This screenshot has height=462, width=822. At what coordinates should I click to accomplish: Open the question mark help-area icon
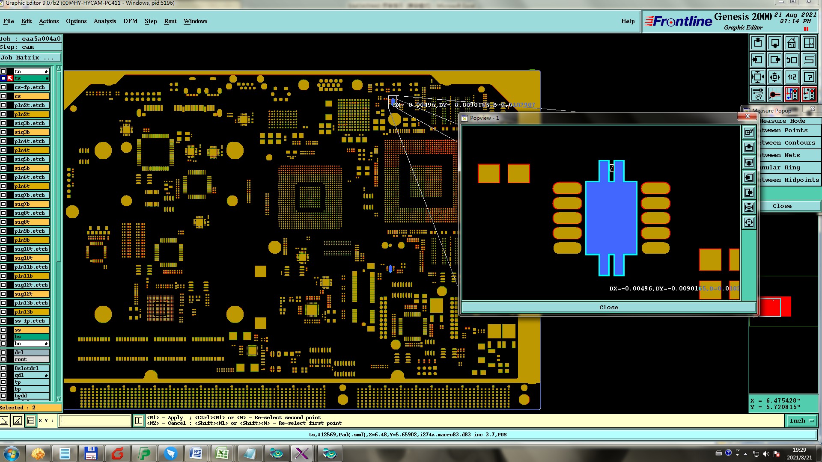(809, 77)
